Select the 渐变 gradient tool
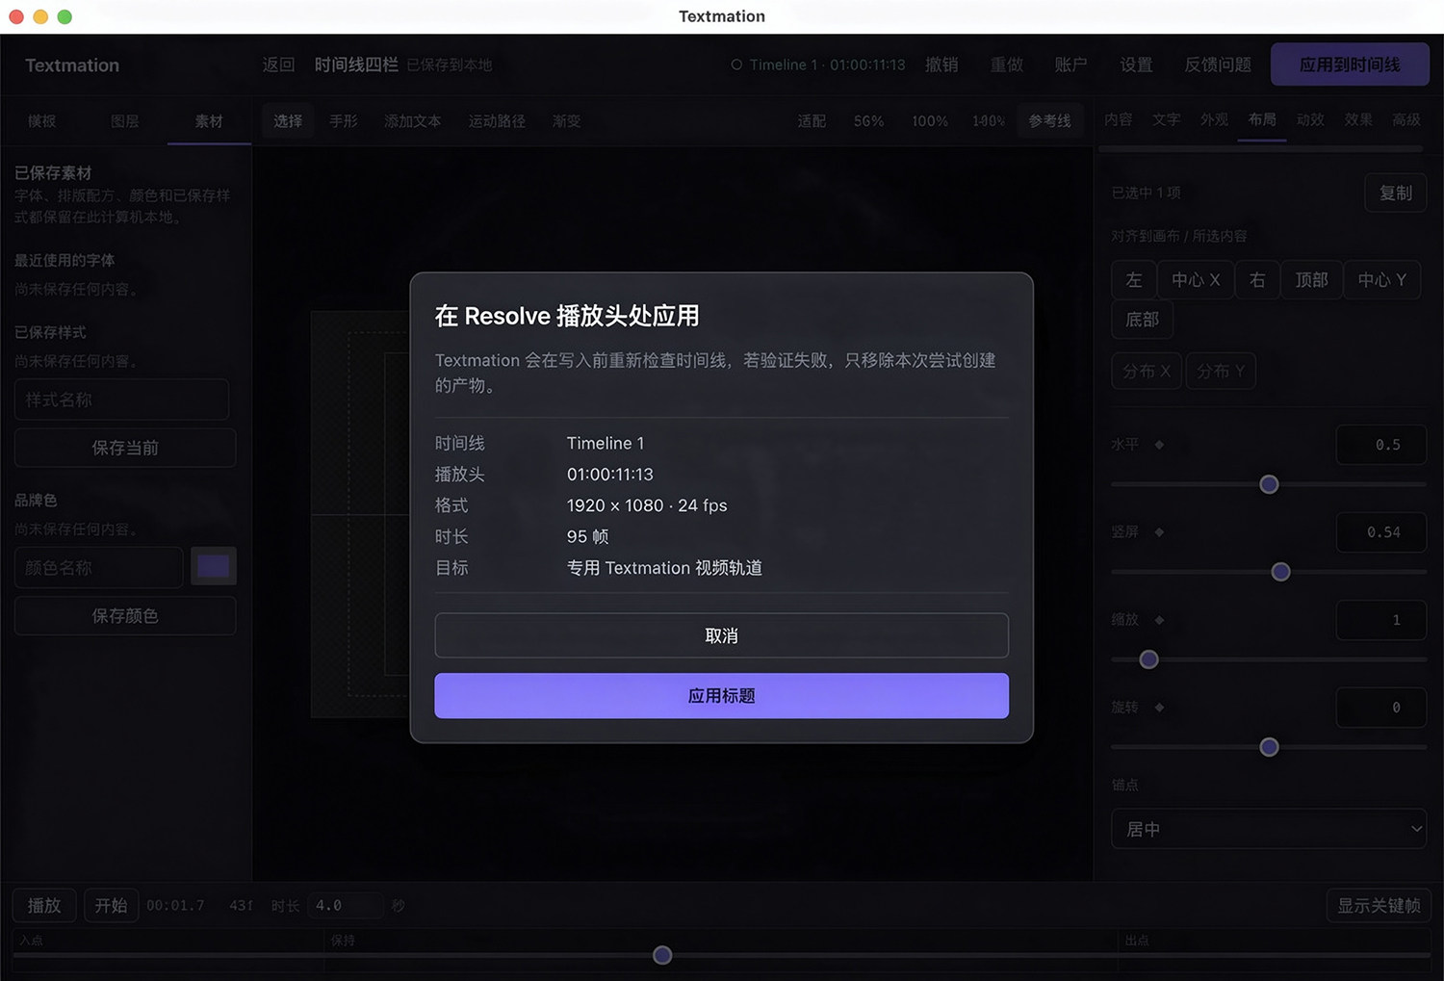 point(566,121)
